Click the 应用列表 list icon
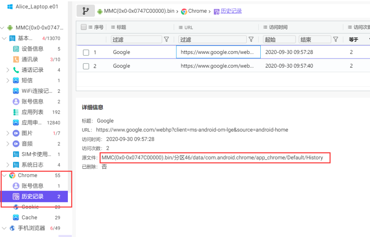This screenshot has width=370, height=237. pyautogui.click(x=16, y=112)
